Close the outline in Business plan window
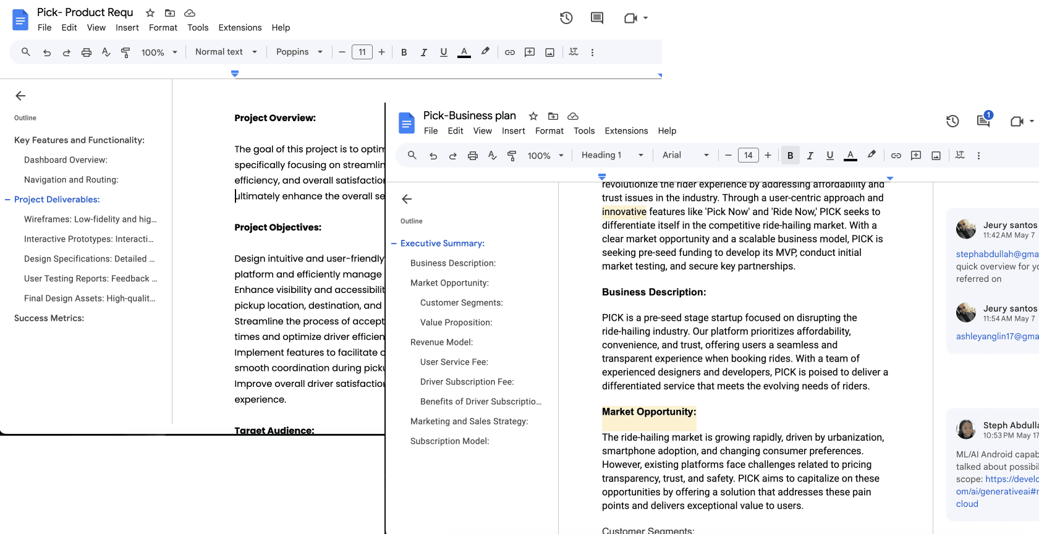The width and height of the screenshot is (1039, 534). 407,199
